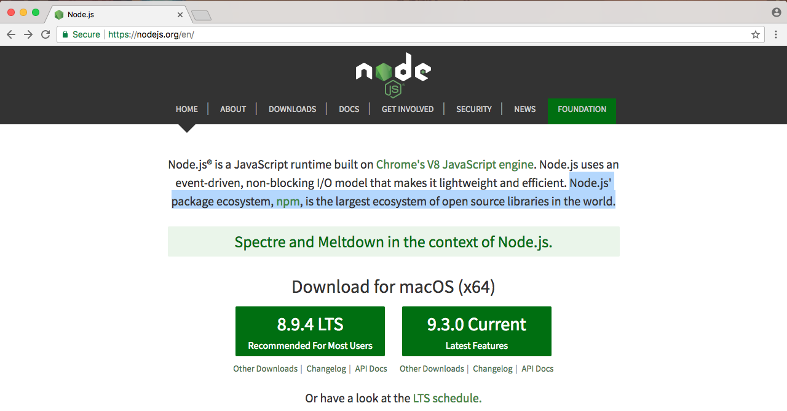Click the browser forward arrow
The image size is (787, 411).
click(x=28, y=34)
